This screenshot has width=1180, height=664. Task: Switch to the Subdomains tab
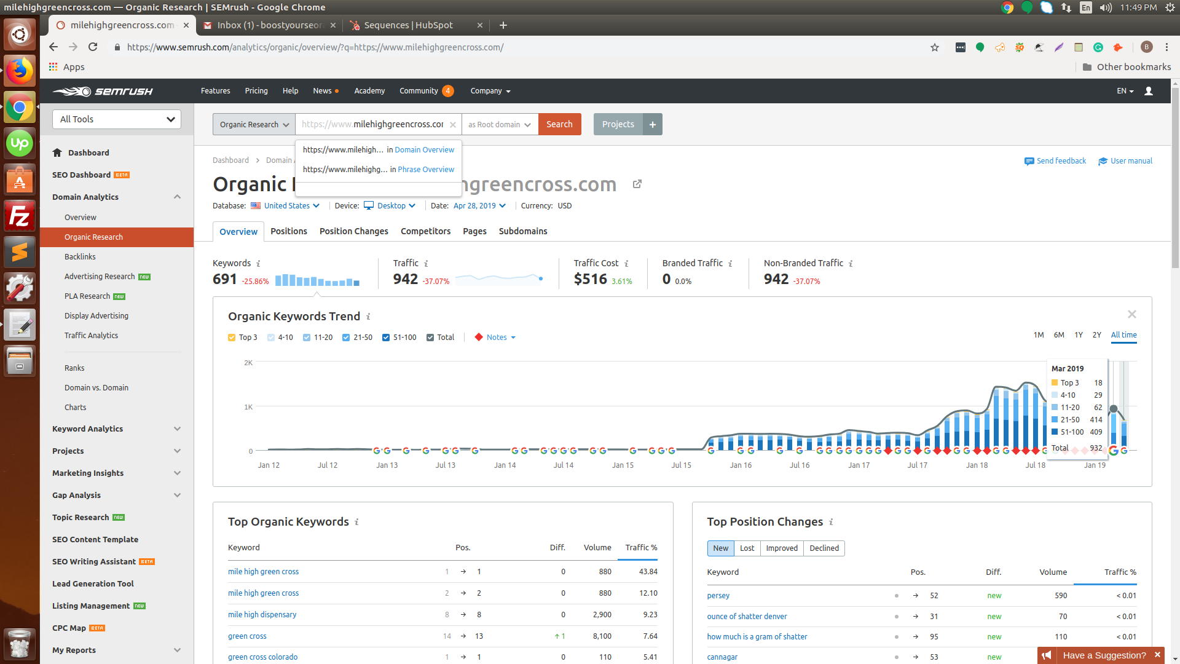click(523, 231)
